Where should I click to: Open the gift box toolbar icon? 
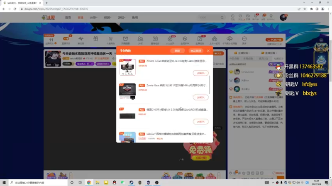click(x=96, y=39)
